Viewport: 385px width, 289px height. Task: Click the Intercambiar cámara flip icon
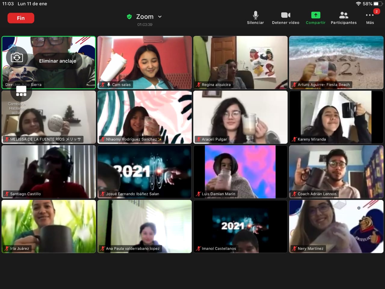click(x=17, y=57)
